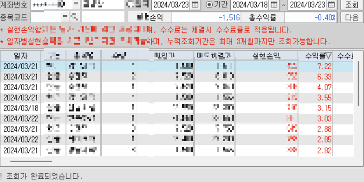Click the 2024/03/18 date cell in the table
364x182 pixels.
[x=21, y=108]
